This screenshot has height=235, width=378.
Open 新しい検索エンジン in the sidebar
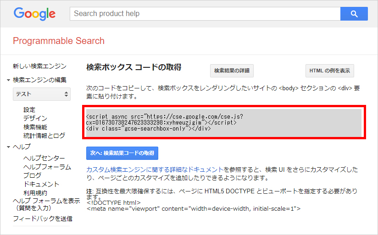(x=39, y=66)
